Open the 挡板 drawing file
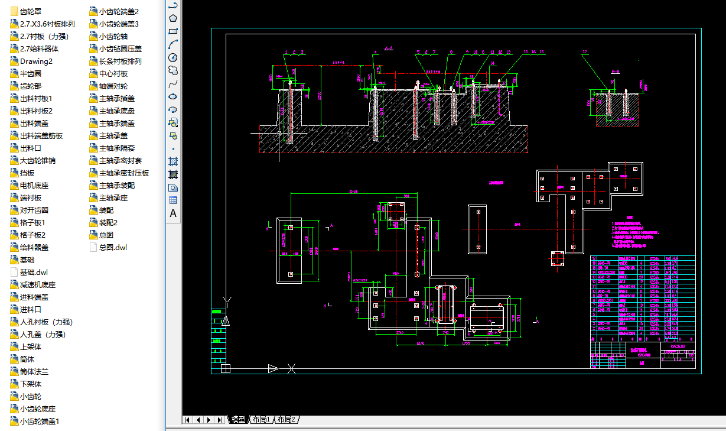This screenshot has height=431, width=726. click(x=22, y=173)
